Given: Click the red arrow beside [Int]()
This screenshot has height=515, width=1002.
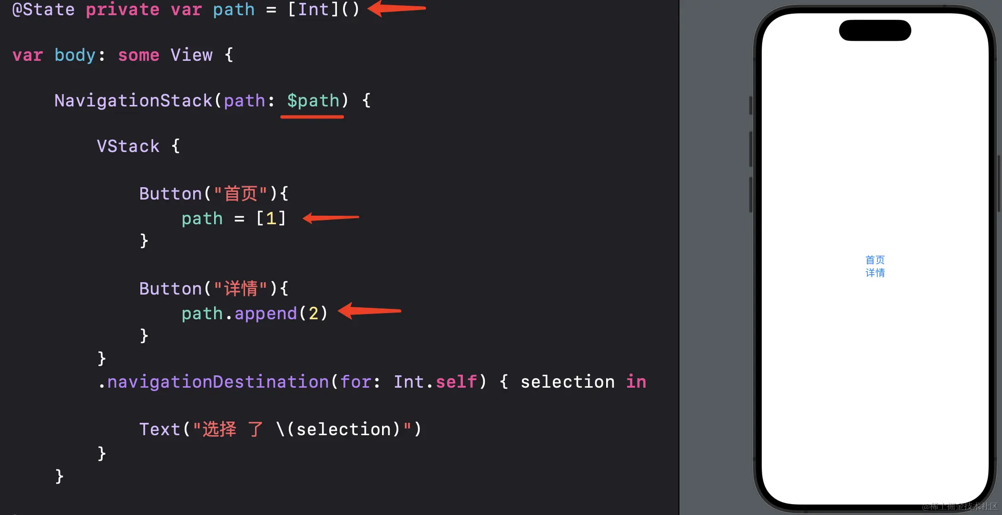Looking at the screenshot, I should pyautogui.click(x=396, y=8).
